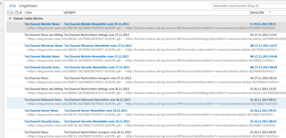Image resolution: width=286 pixels, height=138 pixels.
Task: Select the mail dated Mi 27.11.2013 10:57
Action: tap(263, 45)
